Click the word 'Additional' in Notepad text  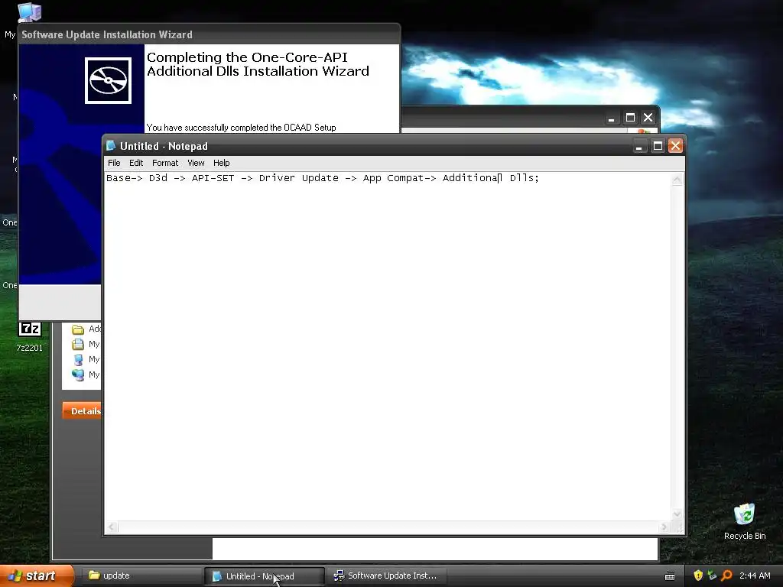pos(472,177)
